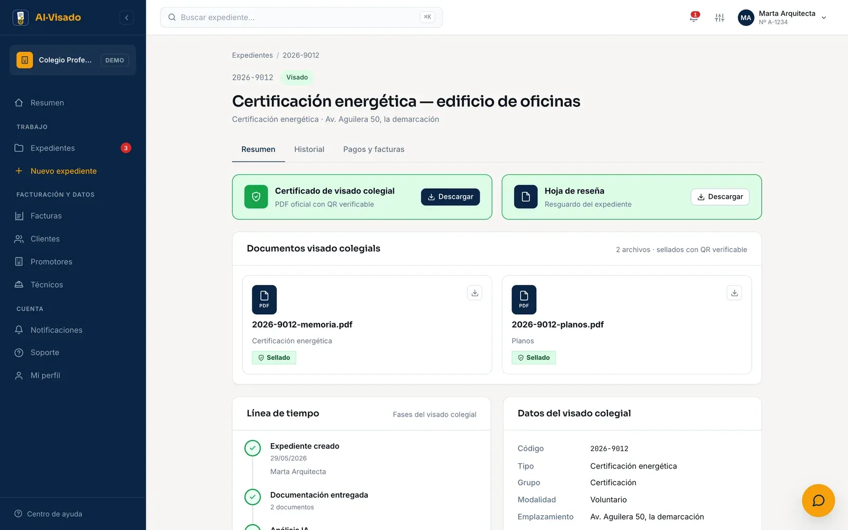Click the 2026-9012 Código value

pyautogui.click(x=609, y=448)
